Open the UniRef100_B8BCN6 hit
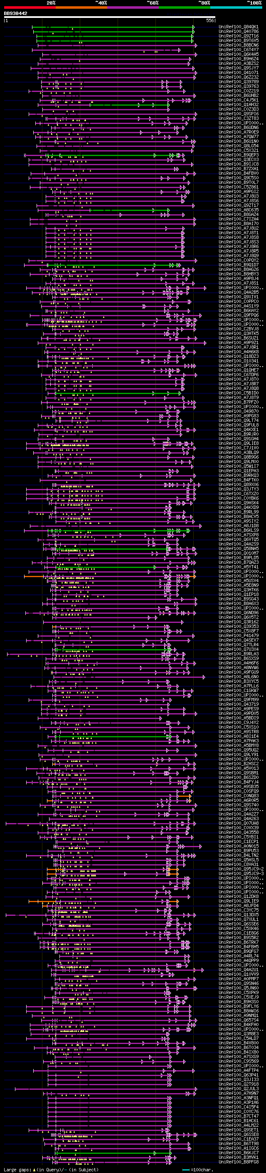 click(239, 45)
